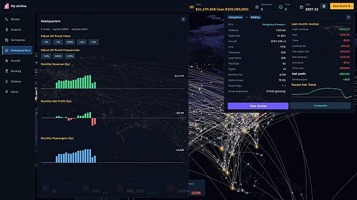Click the Aircraft plane icon
357x200 pixels.
coord(7,61)
